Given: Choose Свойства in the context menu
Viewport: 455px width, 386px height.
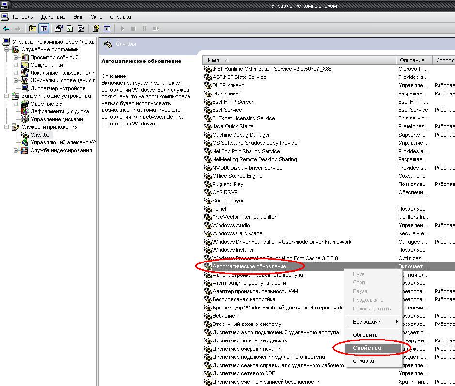Looking at the screenshot, I should (x=373, y=348).
